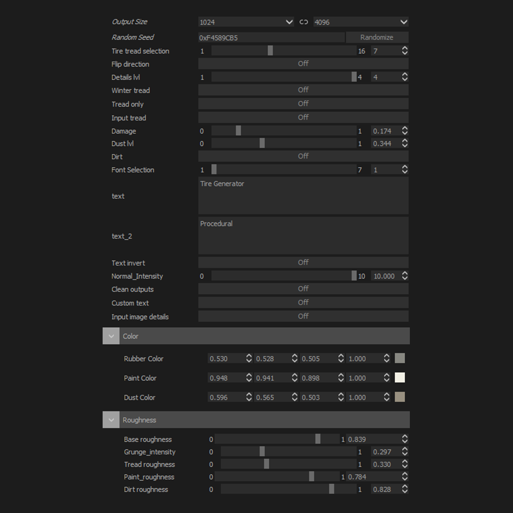The height and width of the screenshot is (513, 513).
Task: Open the Rubber Color swatch
Action: pos(400,358)
